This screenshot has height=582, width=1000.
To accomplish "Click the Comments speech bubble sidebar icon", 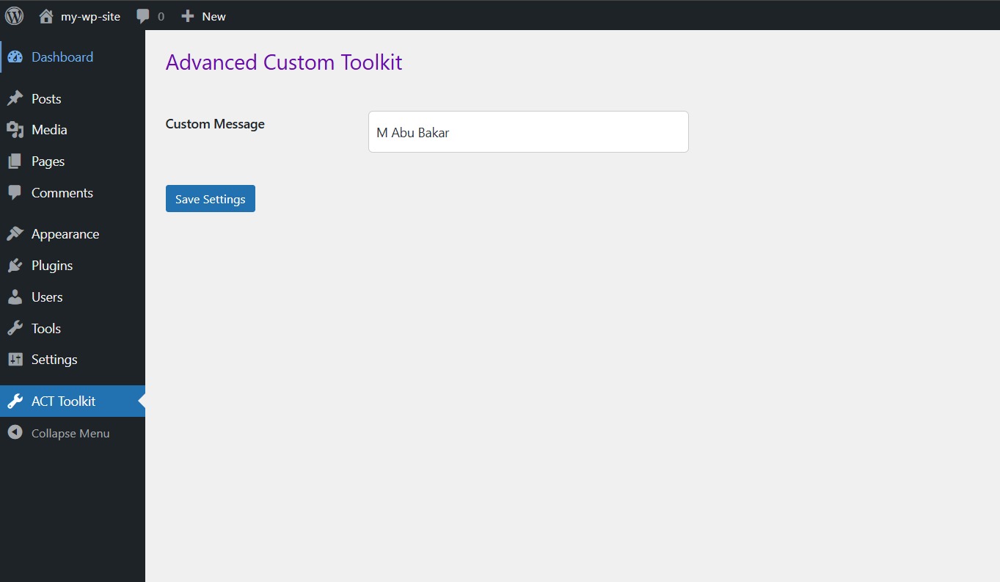I will pos(15,192).
